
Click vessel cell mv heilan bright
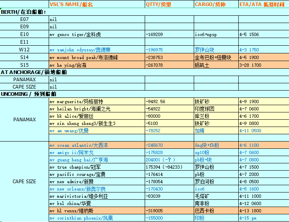pos(97,109)
